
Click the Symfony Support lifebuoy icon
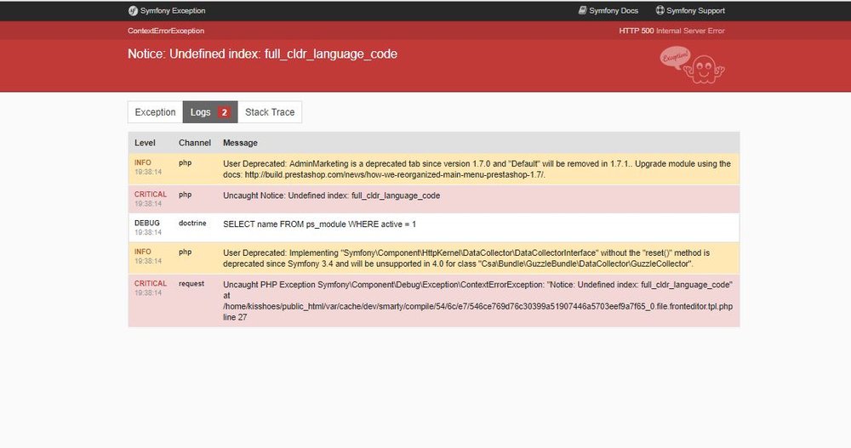click(660, 10)
